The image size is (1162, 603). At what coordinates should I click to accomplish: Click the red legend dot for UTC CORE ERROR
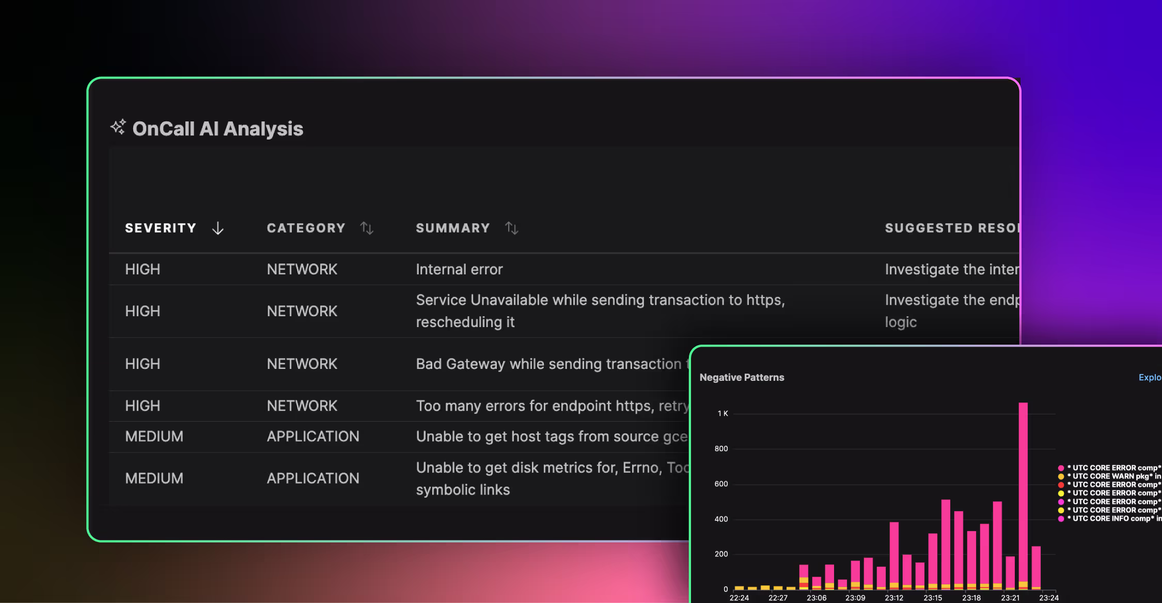pyautogui.click(x=1061, y=485)
